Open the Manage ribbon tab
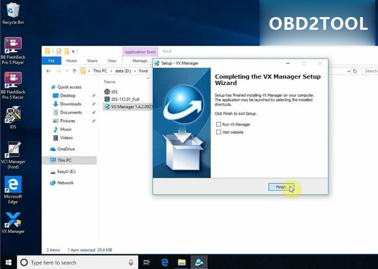This screenshot has height=269, width=378. (140, 61)
